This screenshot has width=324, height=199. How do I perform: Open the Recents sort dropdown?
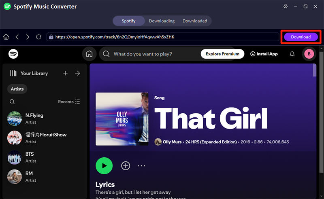coord(69,102)
